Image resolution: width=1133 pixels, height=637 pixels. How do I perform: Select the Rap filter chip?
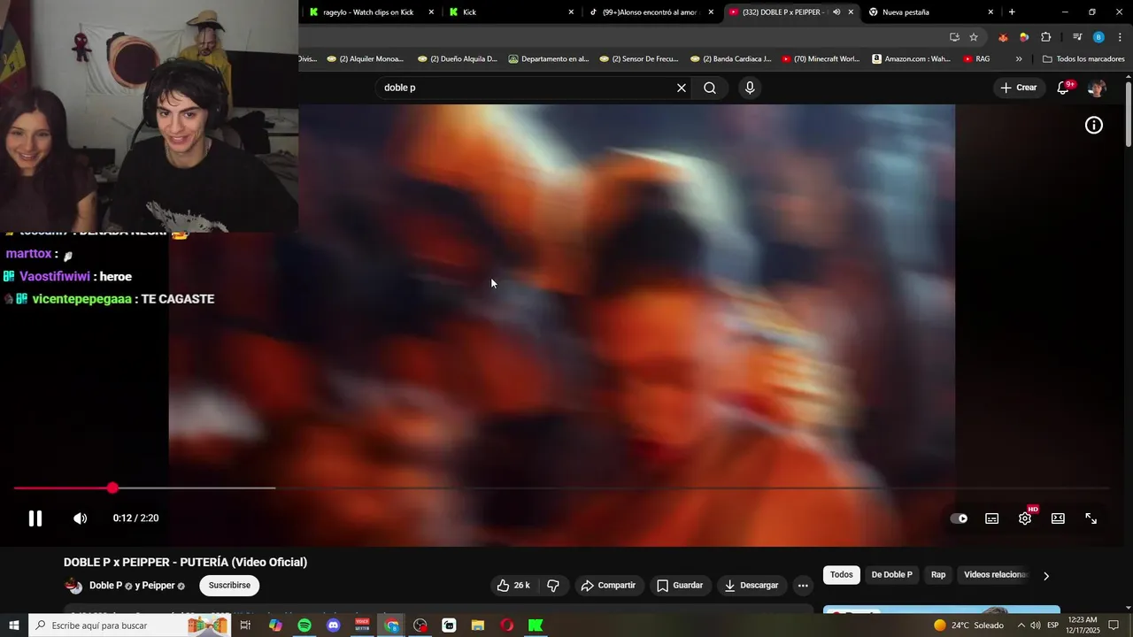coord(938,575)
